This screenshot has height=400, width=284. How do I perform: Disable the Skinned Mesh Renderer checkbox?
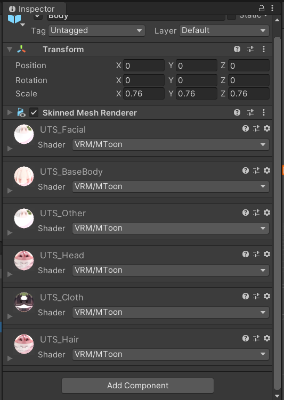click(x=34, y=112)
